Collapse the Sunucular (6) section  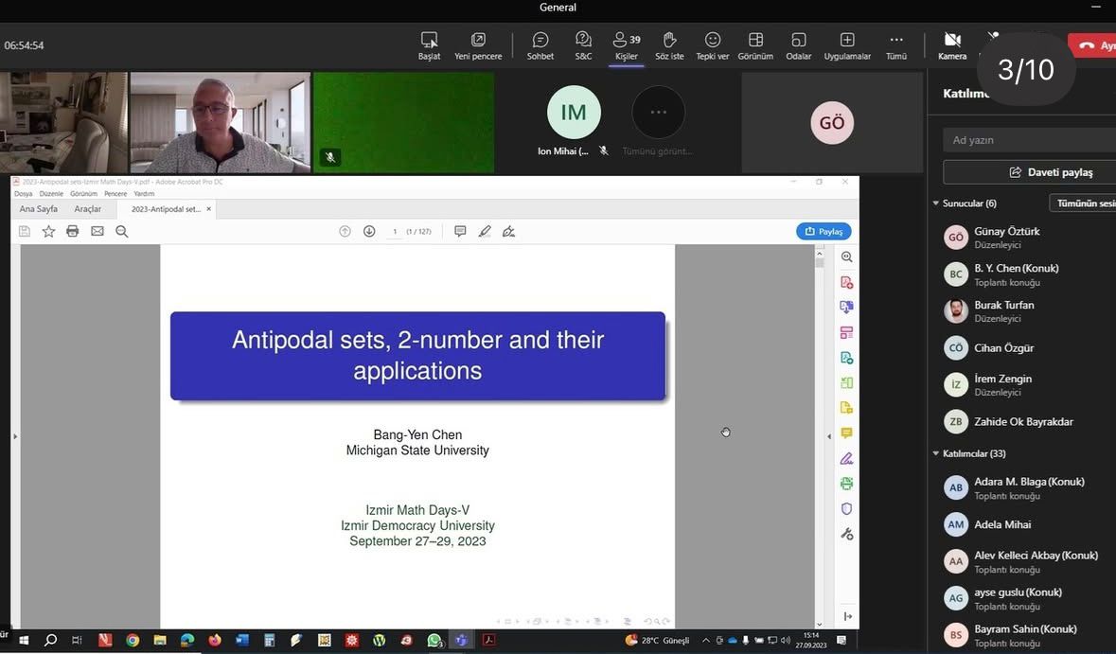(936, 203)
